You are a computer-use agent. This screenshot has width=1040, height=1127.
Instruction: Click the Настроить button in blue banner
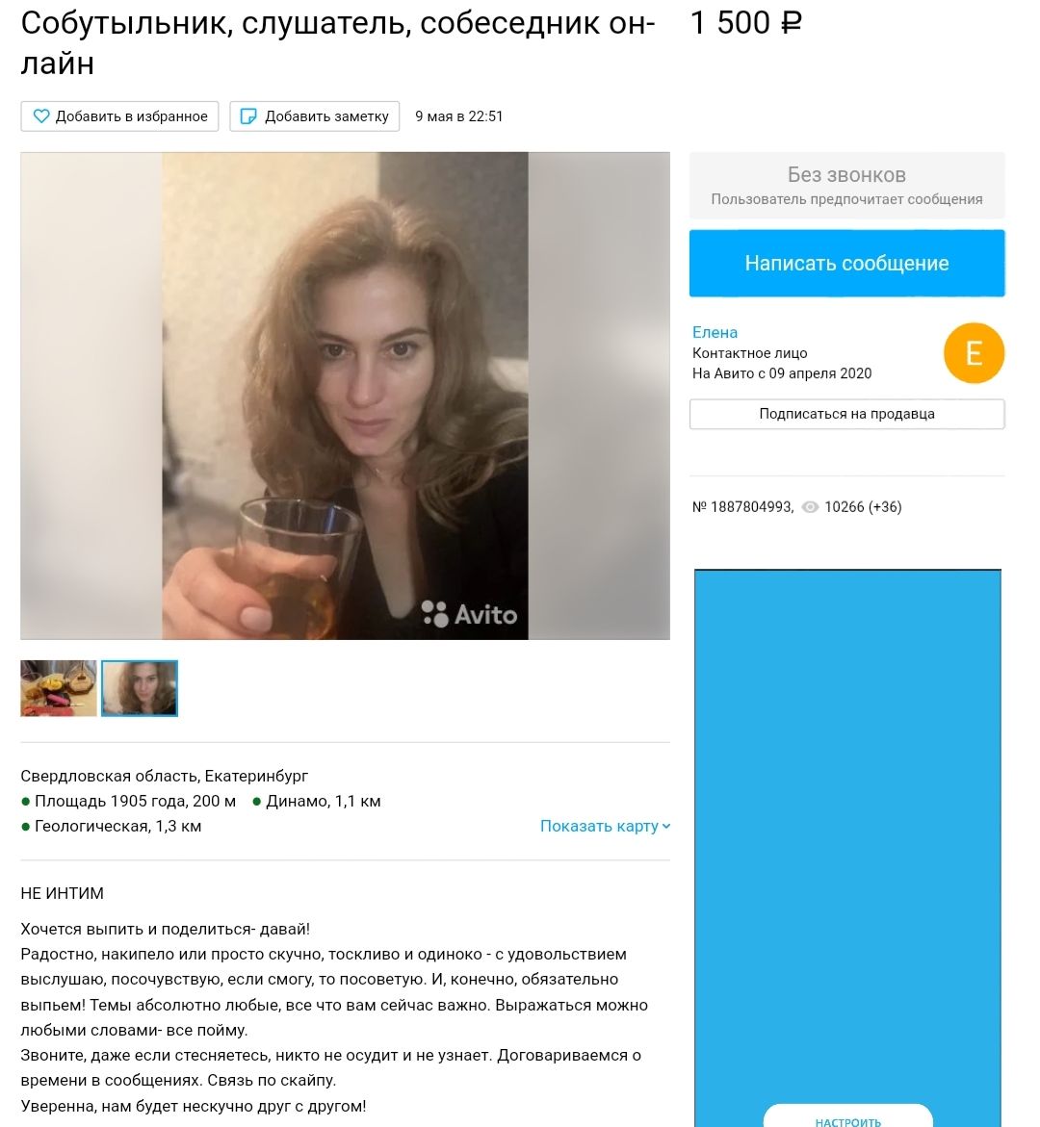pyautogui.click(x=848, y=1117)
